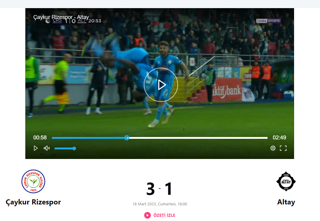The height and width of the screenshot is (221, 320).
Task: Click the Altay team name
Action: tap(286, 202)
